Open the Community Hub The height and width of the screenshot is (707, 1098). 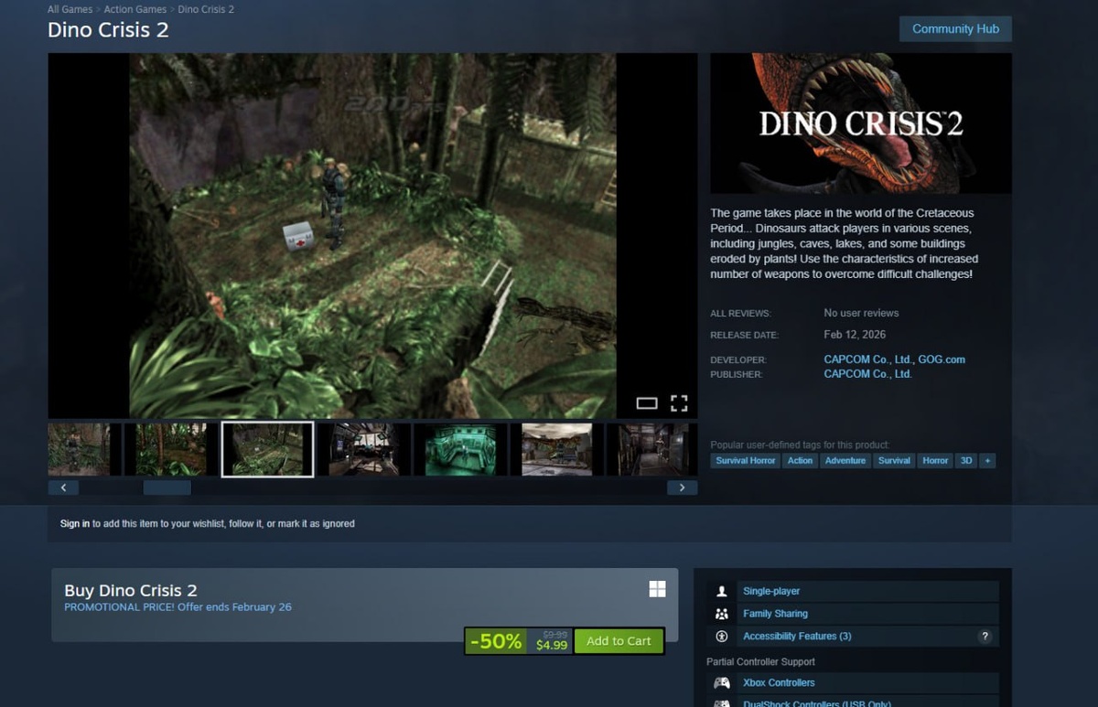click(955, 28)
